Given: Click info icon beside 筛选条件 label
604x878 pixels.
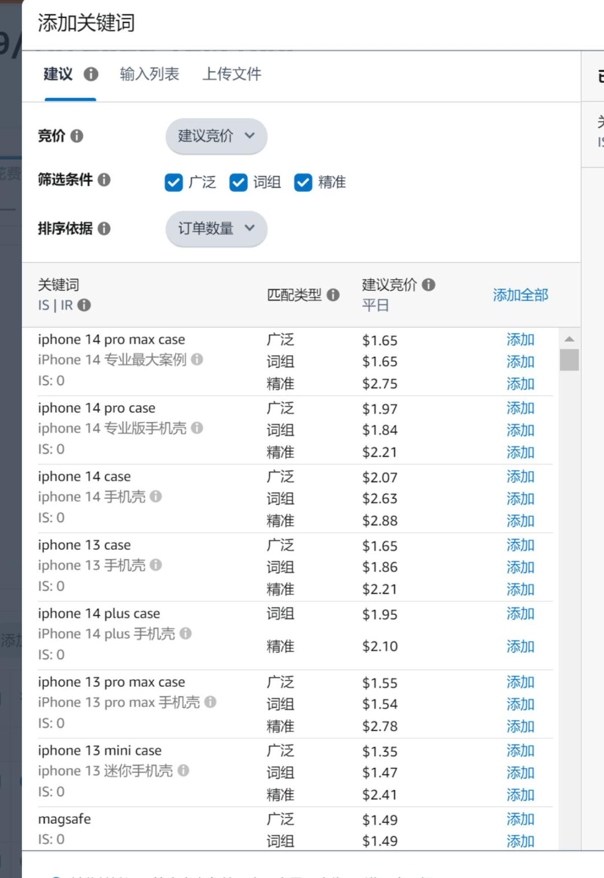Looking at the screenshot, I should 104,180.
